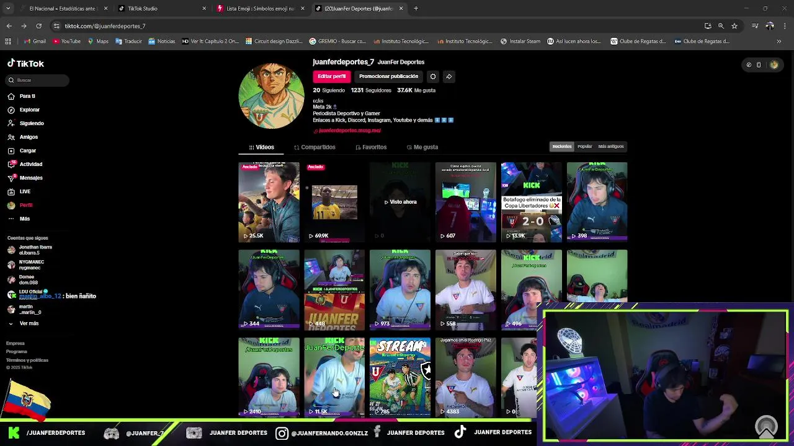Image resolution: width=794 pixels, height=446 pixels.
Task: Click Editar perfil button
Action: [x=332, y=76]
